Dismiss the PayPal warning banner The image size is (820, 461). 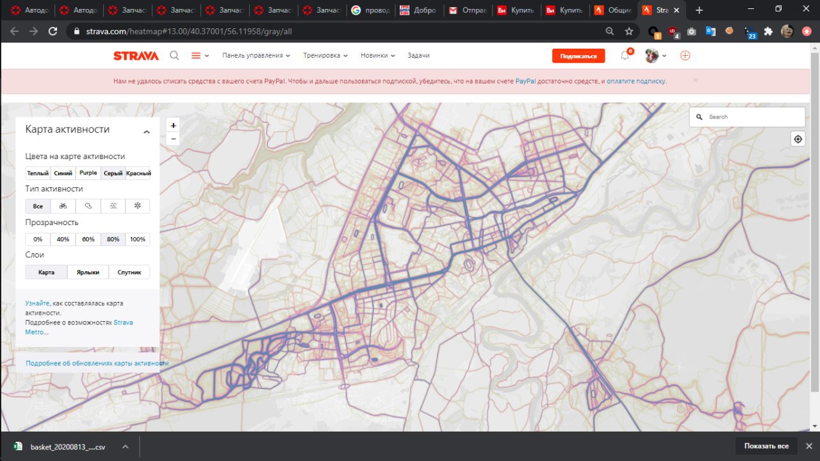(696, 81)
